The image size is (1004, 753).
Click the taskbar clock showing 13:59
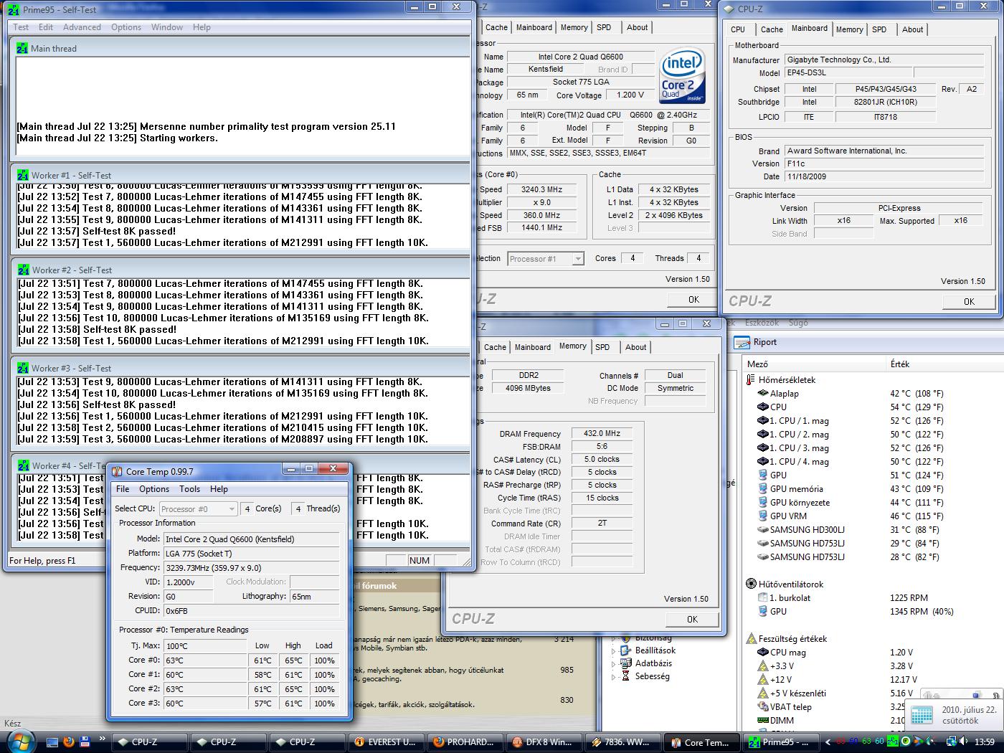click(x=985, y=742)
